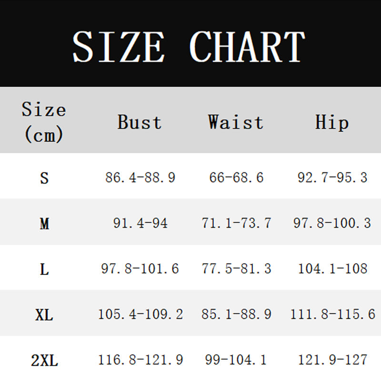
Task: Select the S size row label
Action: coord(44,178)
